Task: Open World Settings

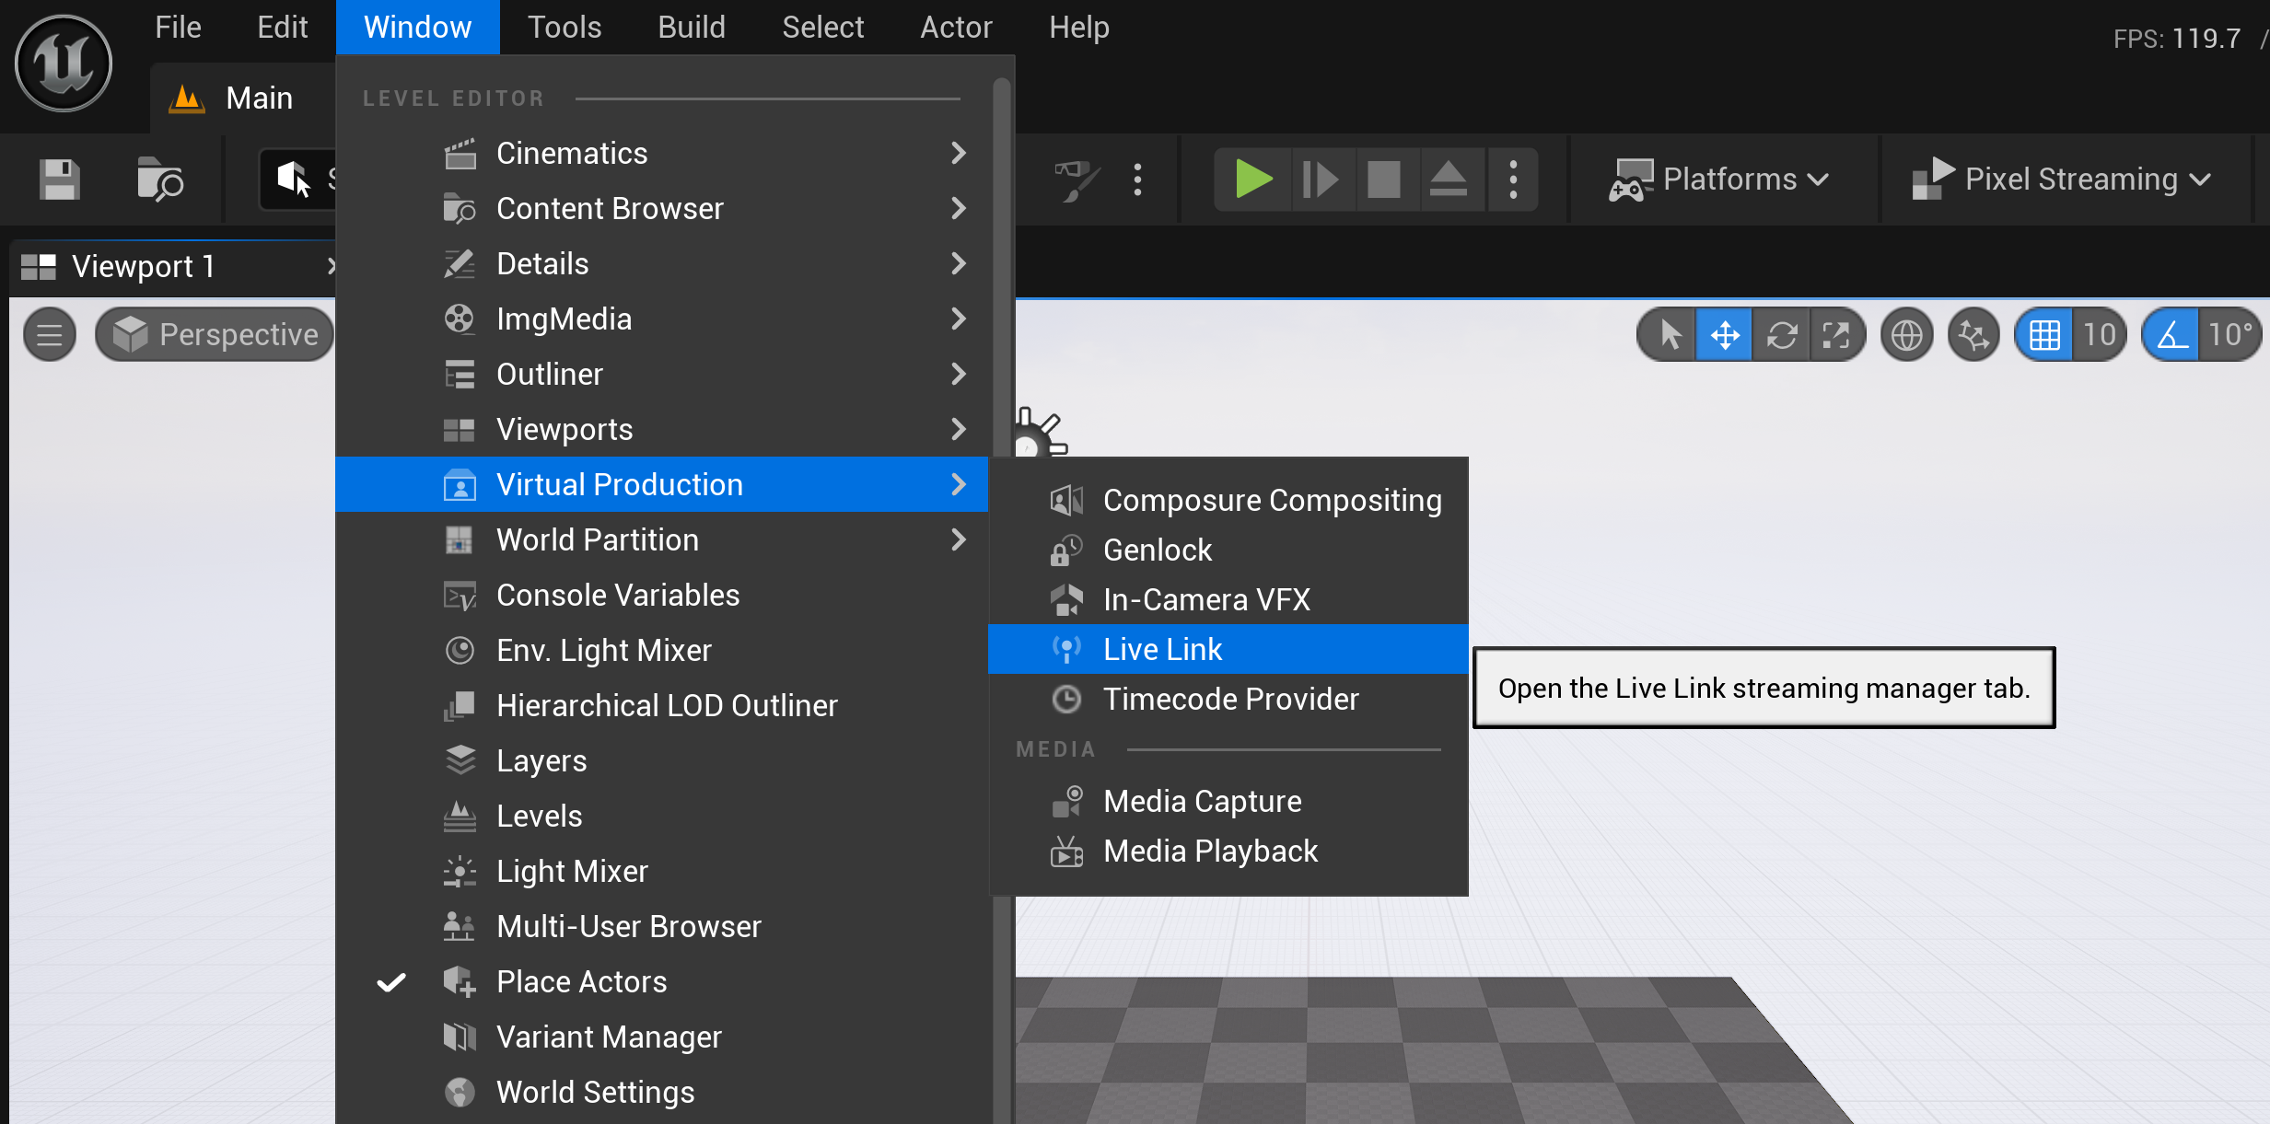Action: [662, 1092]
